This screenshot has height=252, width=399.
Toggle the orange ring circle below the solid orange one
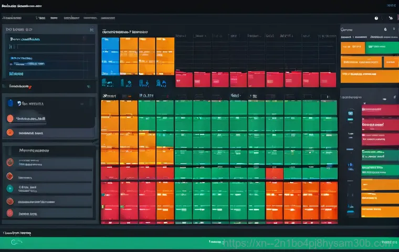coord(10,133)
